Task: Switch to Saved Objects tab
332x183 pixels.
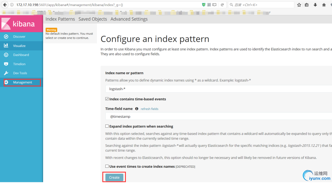Action: (x=93, y=19)
